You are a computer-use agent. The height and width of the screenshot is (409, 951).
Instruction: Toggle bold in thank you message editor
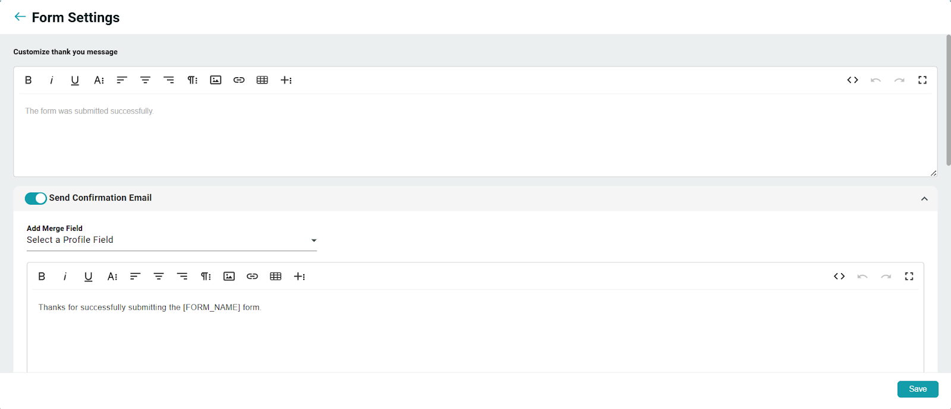(x=28, y=80)
